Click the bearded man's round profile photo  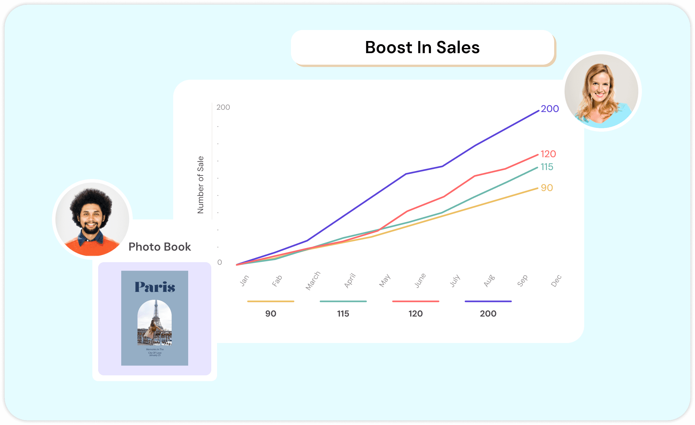pyautogui.click(x=92, y=219)
